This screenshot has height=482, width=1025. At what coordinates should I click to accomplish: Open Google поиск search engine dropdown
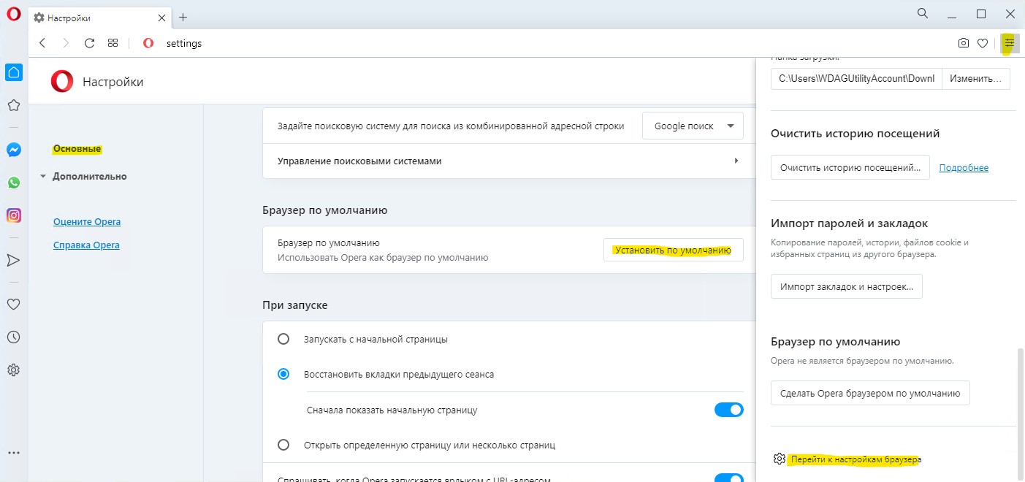[x=693, y=126]
